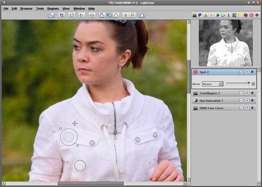
Task: Click the red Spot 2 layer icon
Action: click(196, 72)
